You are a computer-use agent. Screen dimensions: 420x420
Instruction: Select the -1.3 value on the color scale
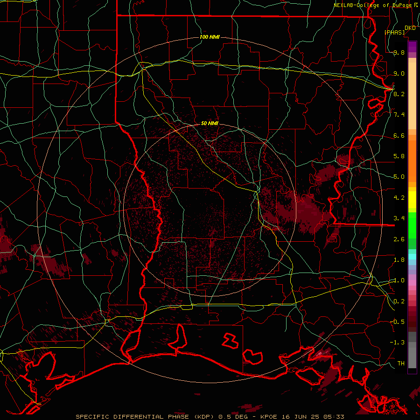click(397, 343)
